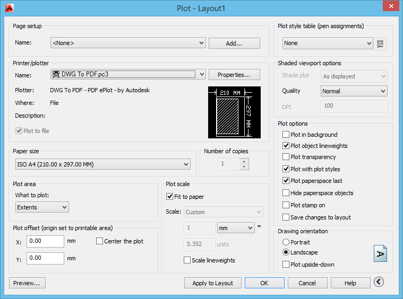This screenshot has width=403, height=299.
Task: Click the Add... page setup button
Action: 234,43
